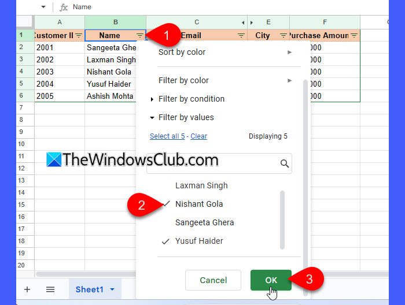Click the select-all corner box
The width and height of the screenshot is (405, 305).
click(25, 21)
